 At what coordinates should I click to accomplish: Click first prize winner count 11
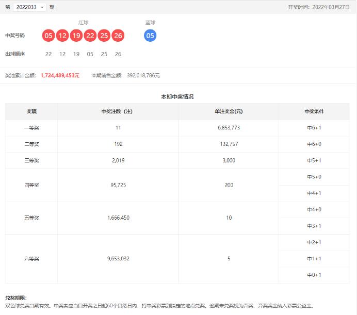pyautogui.click(x=118, y=128)
